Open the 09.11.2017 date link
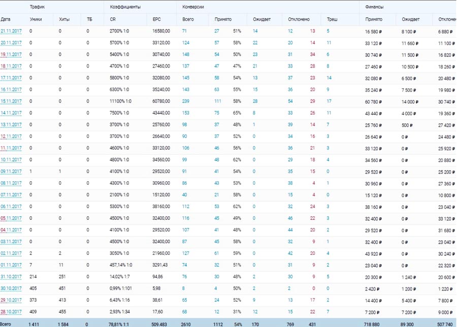The height and width of the screenshot is (327, 457). (11, 171)
